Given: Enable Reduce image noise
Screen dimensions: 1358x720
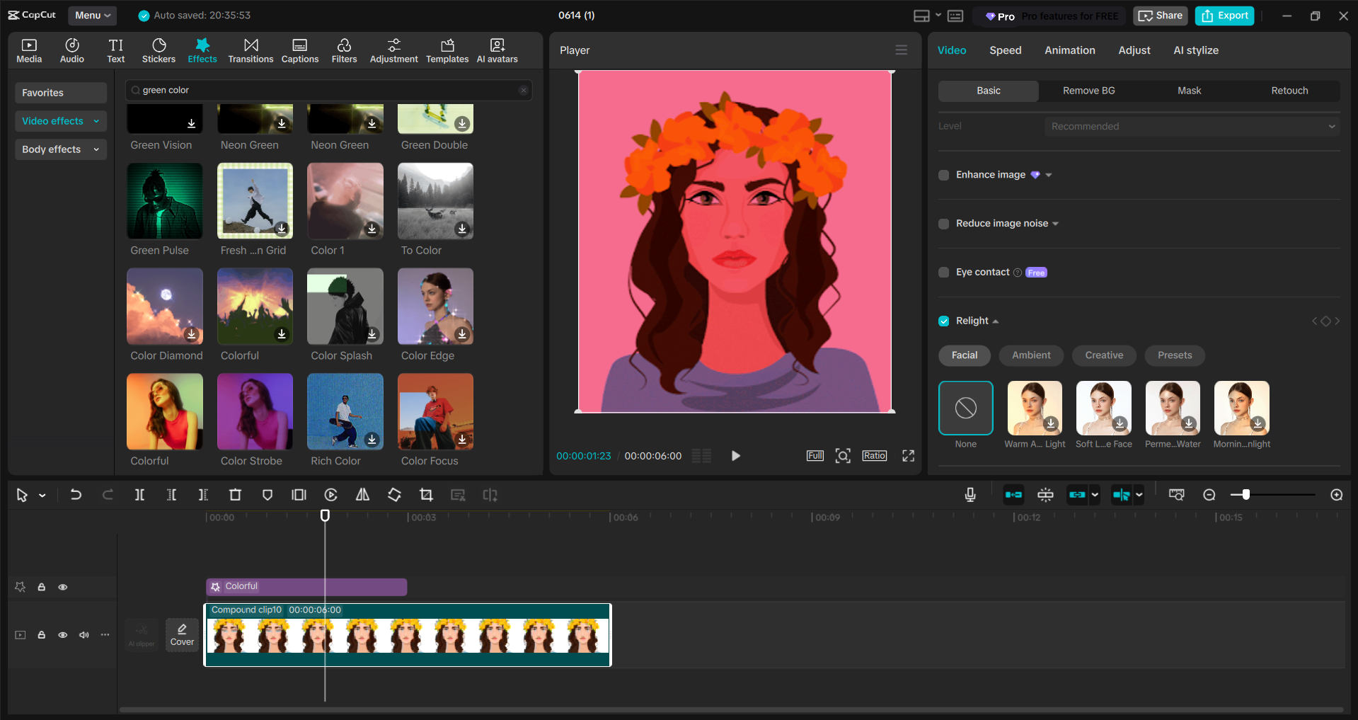Looking at the screenshot, I should pyautogui.click(x=943, y=223).
